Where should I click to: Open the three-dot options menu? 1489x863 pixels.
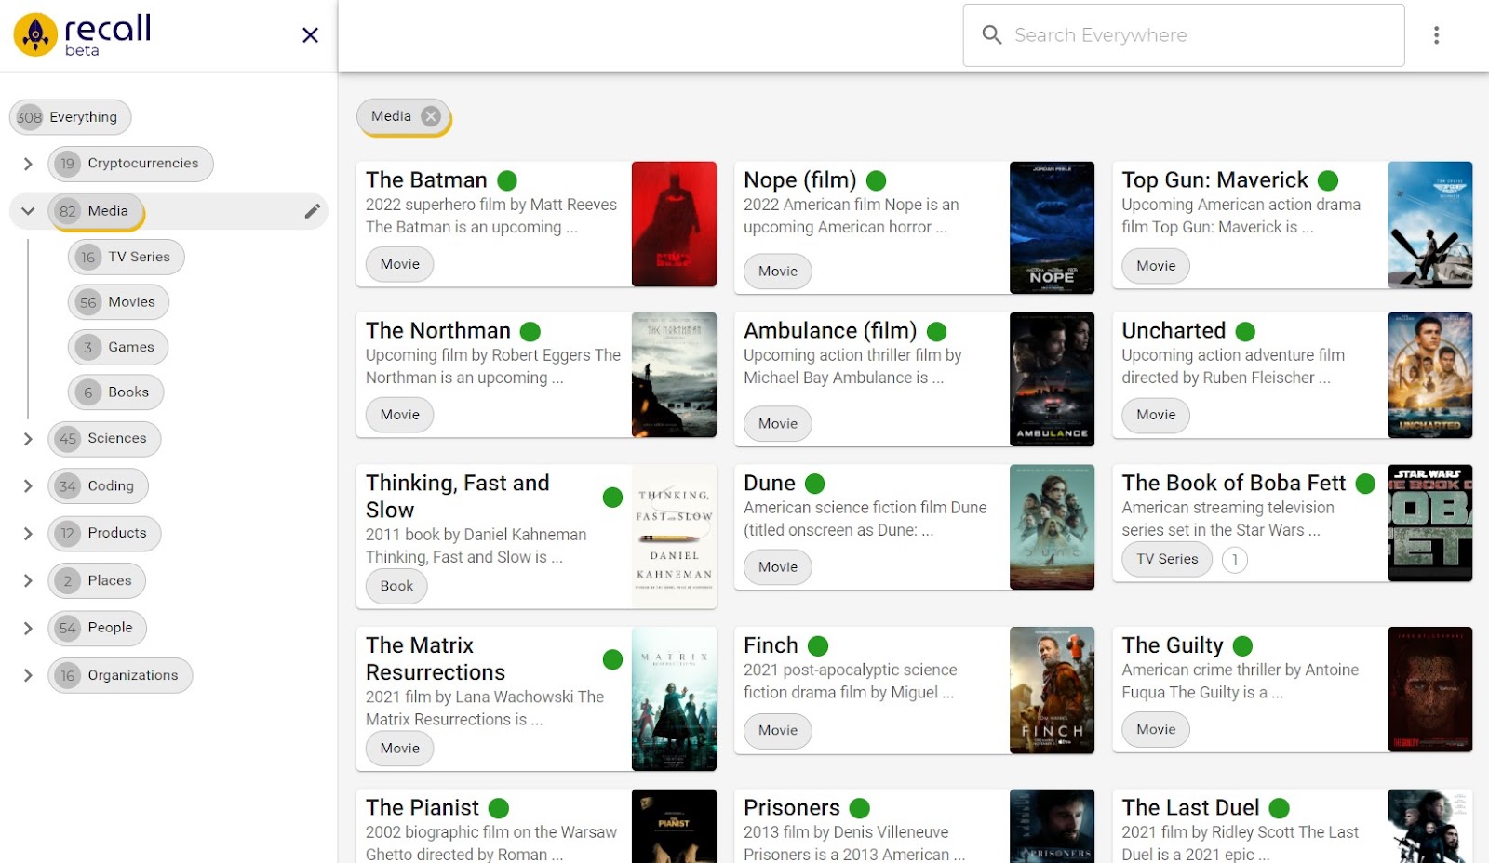coord(1436,35)
